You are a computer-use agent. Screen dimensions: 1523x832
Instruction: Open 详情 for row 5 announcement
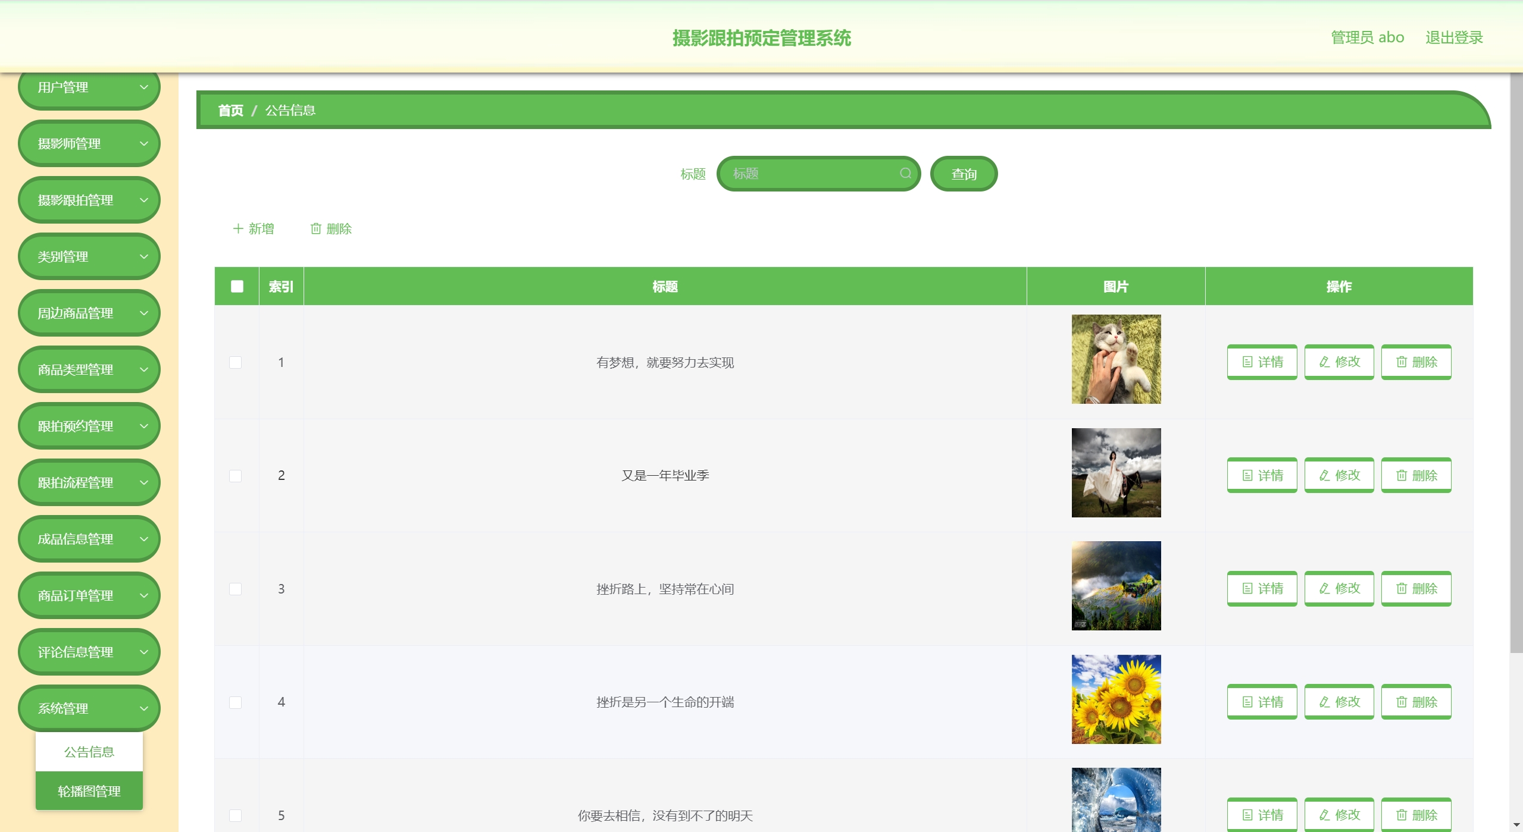click(x=1262, y=814)
